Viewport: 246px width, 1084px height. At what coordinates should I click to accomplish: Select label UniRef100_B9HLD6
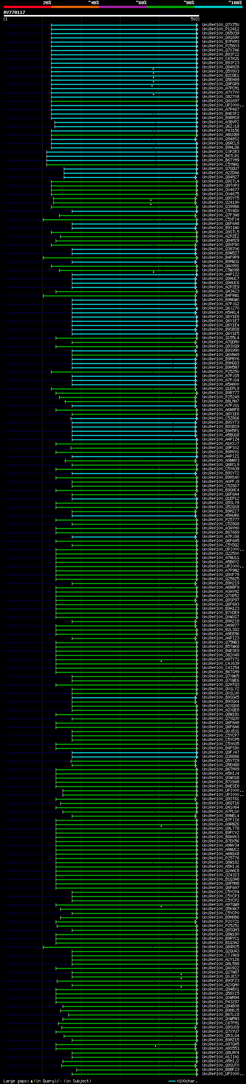coord(220,147)
